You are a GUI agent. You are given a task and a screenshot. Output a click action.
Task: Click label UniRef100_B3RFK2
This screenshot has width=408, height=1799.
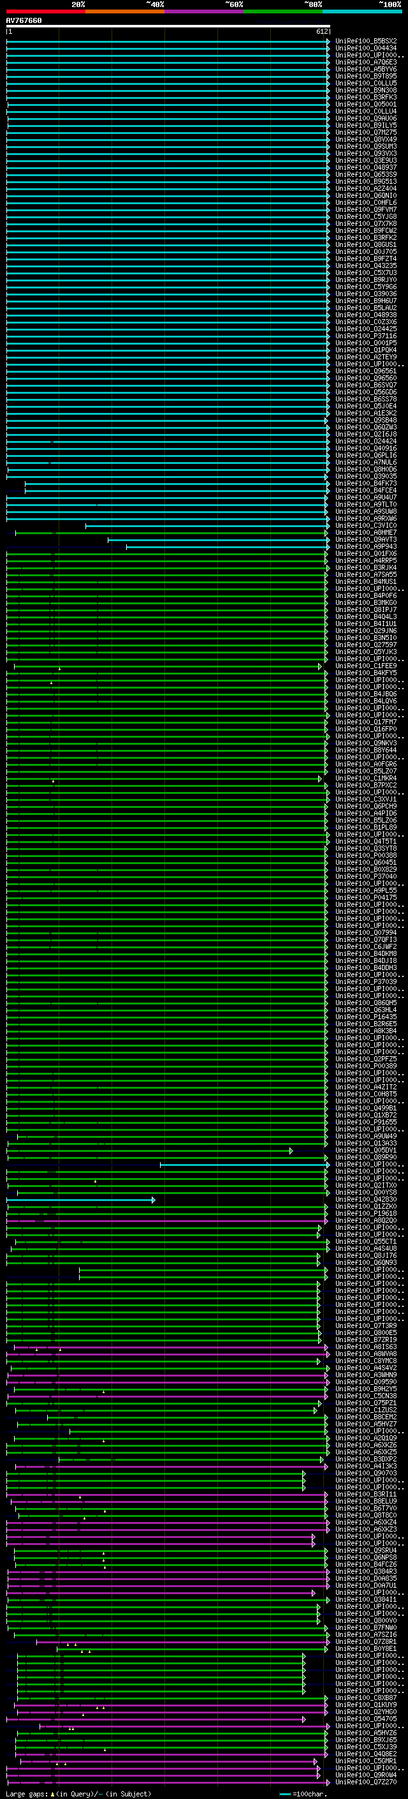[x=366, y=237]
